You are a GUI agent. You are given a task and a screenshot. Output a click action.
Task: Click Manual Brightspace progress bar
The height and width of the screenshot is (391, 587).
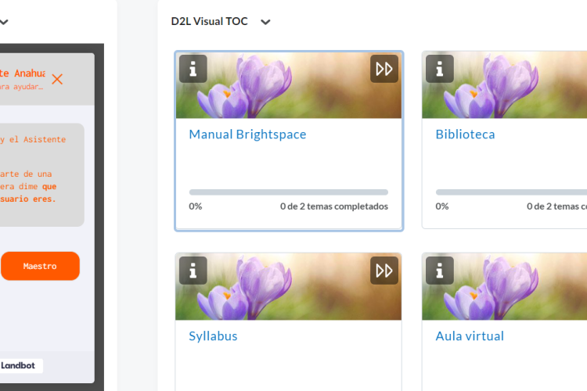coord(288,192)
